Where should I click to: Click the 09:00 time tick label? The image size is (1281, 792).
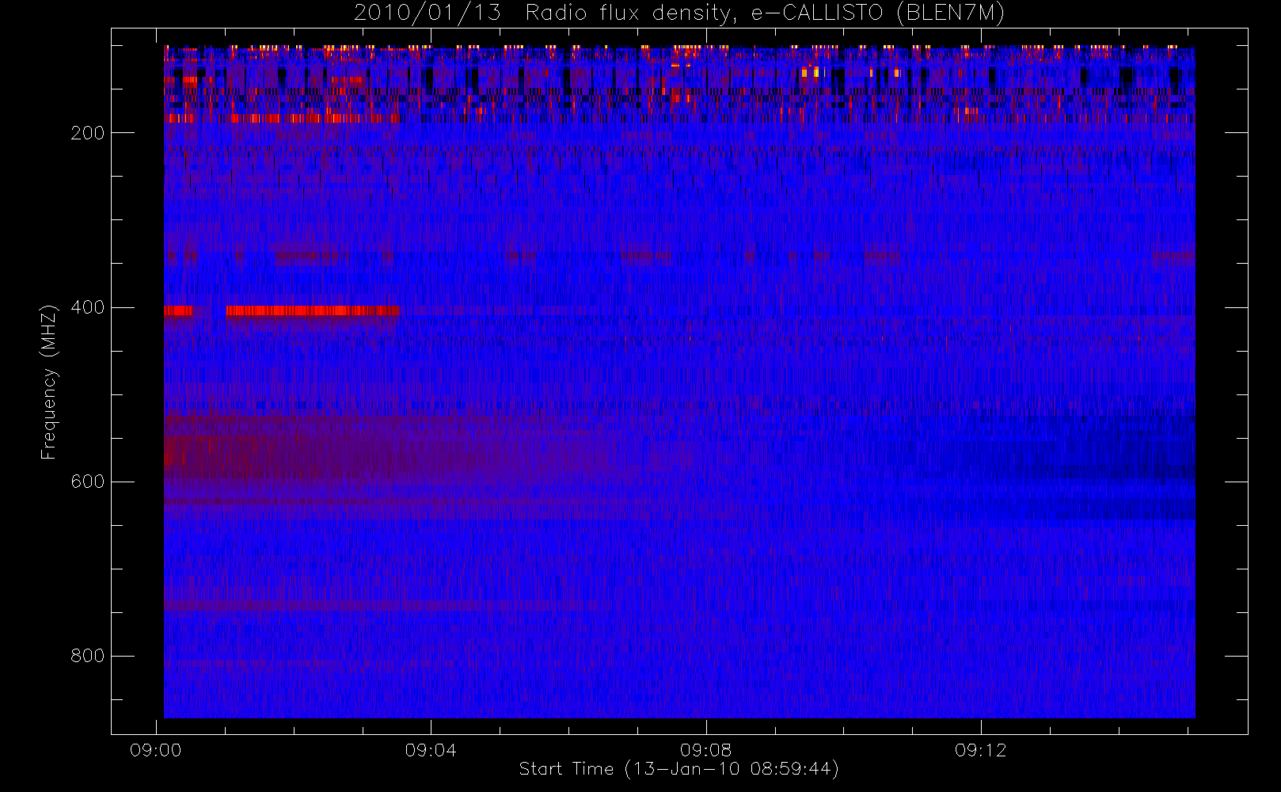(156, 750)
